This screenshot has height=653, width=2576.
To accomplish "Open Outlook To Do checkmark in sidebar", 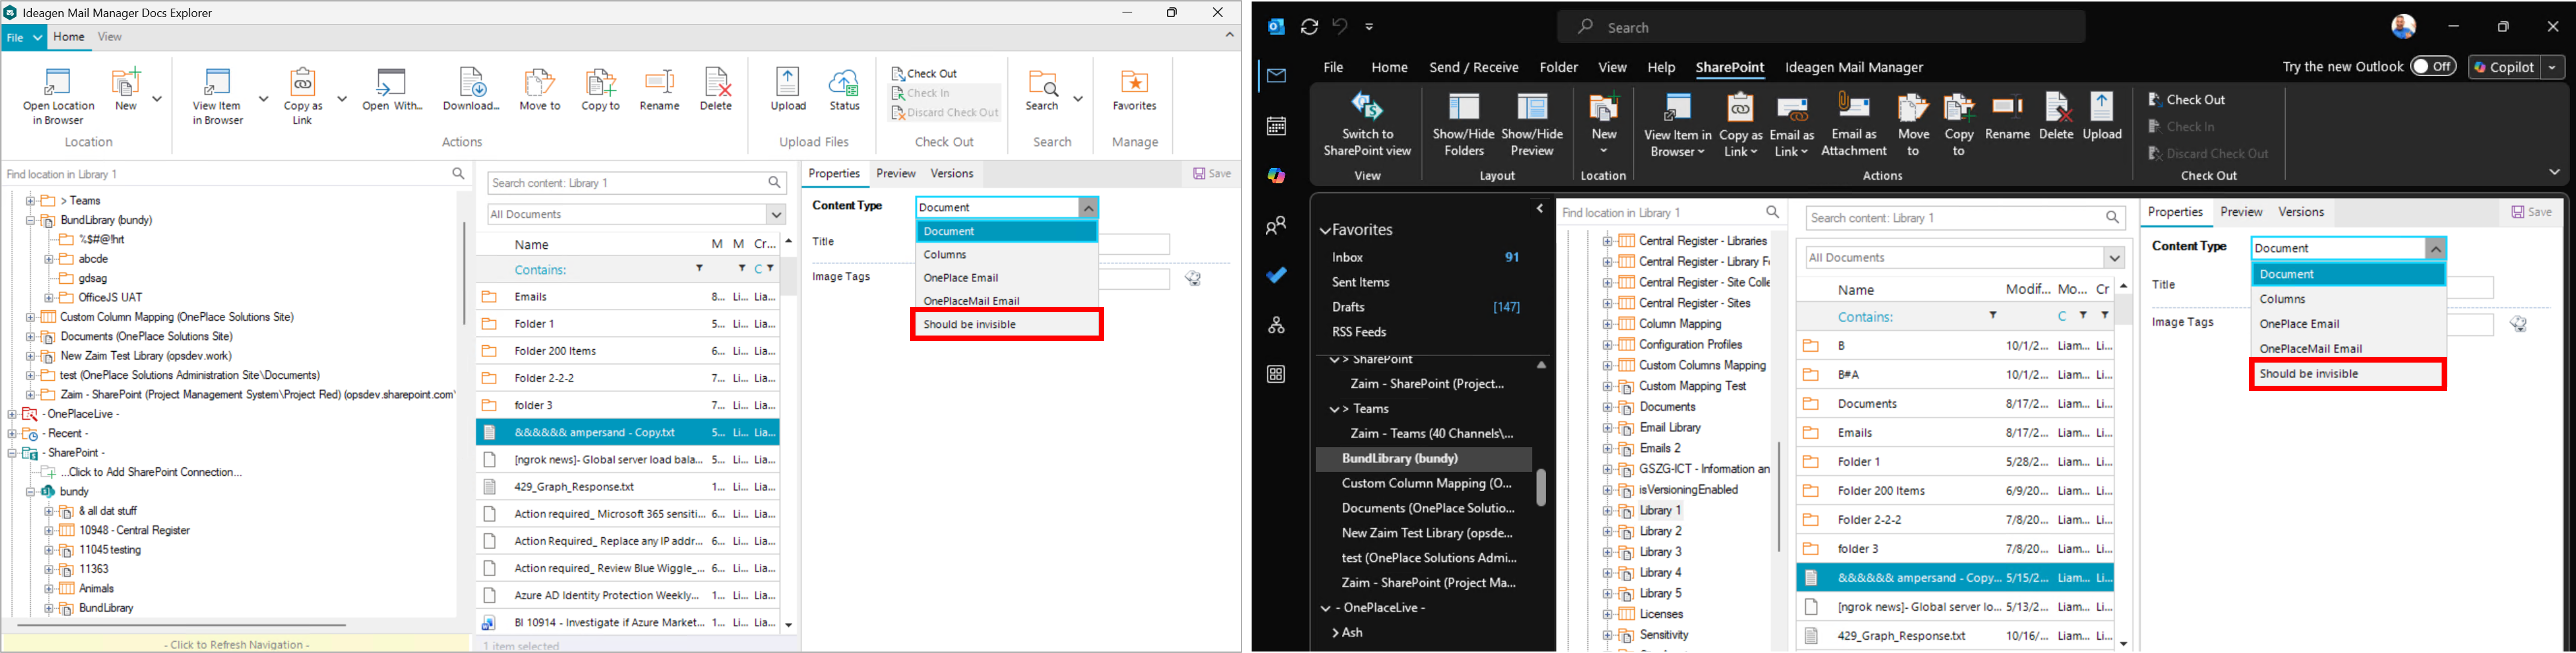I will 1276,275.
